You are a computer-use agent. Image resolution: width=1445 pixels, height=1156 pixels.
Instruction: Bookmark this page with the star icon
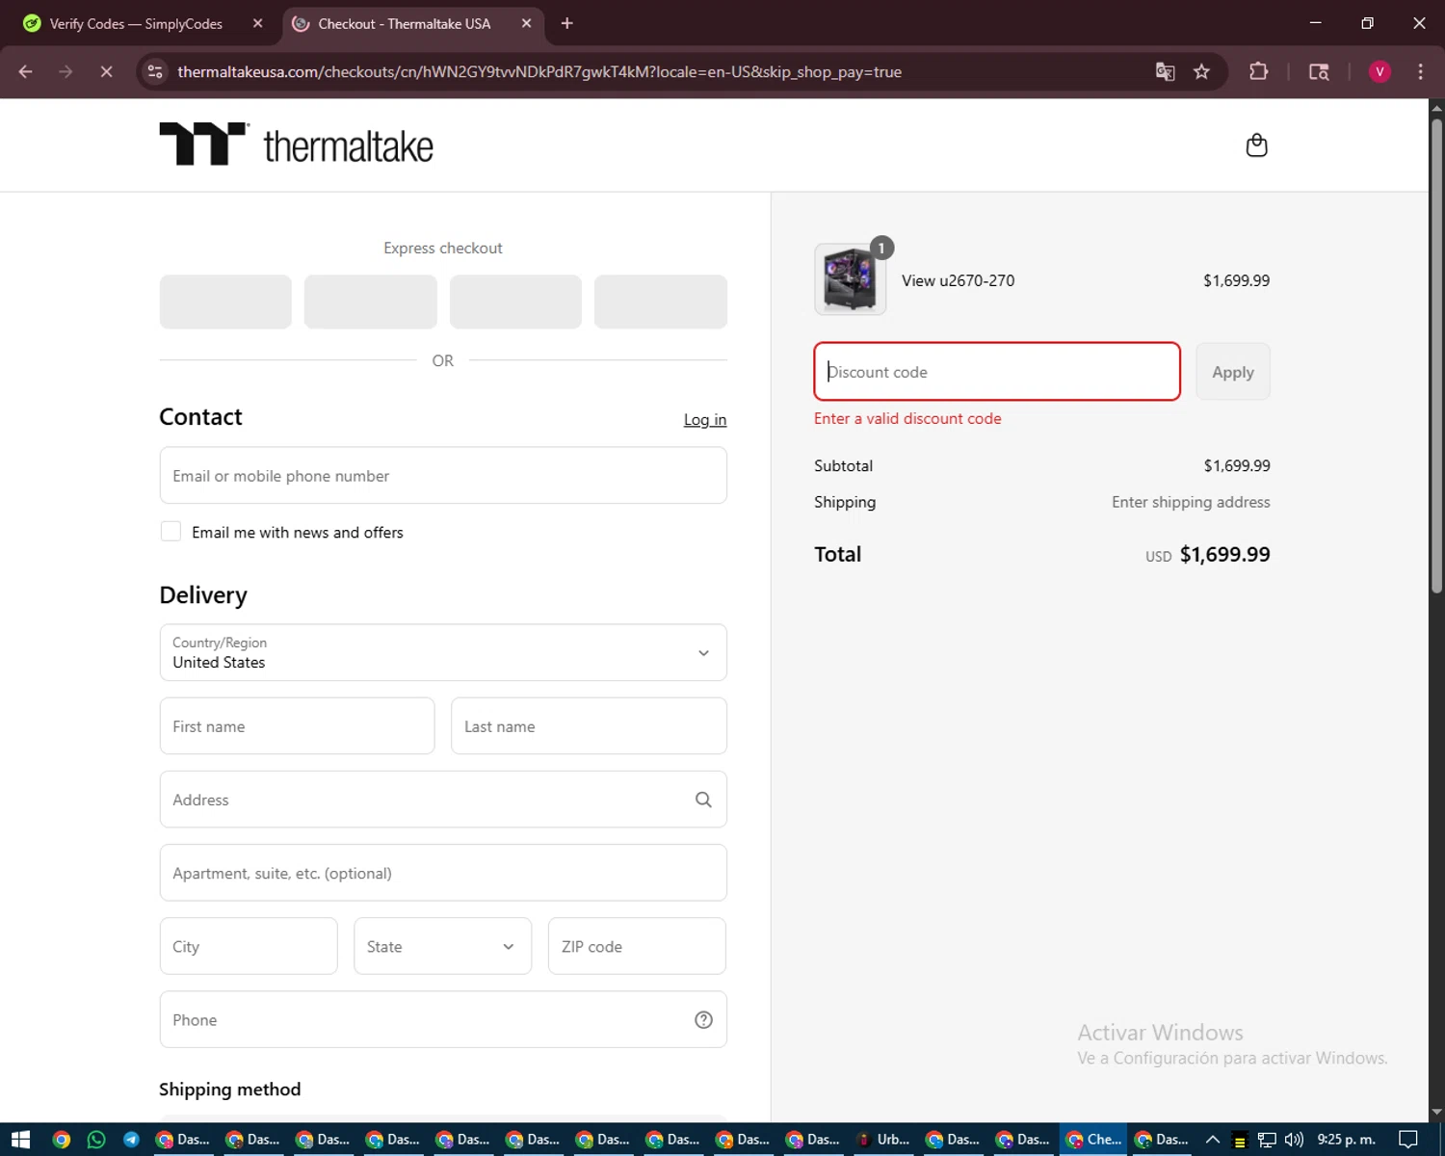point(1201,71)
